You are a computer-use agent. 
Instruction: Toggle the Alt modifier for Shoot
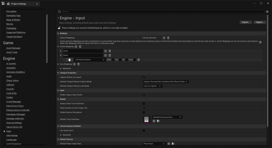tap(127, 60)
